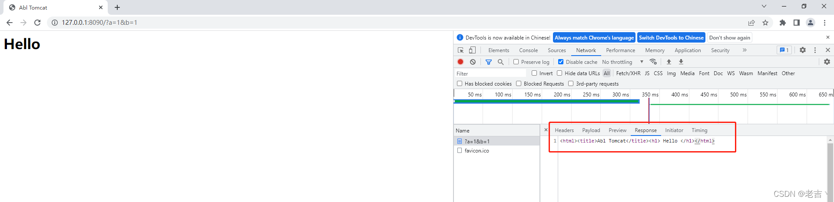Filter requests by Fetch/XHR

(628, 73)
